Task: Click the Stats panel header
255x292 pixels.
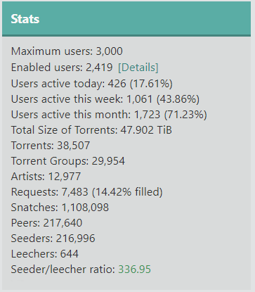Action: 126,19
